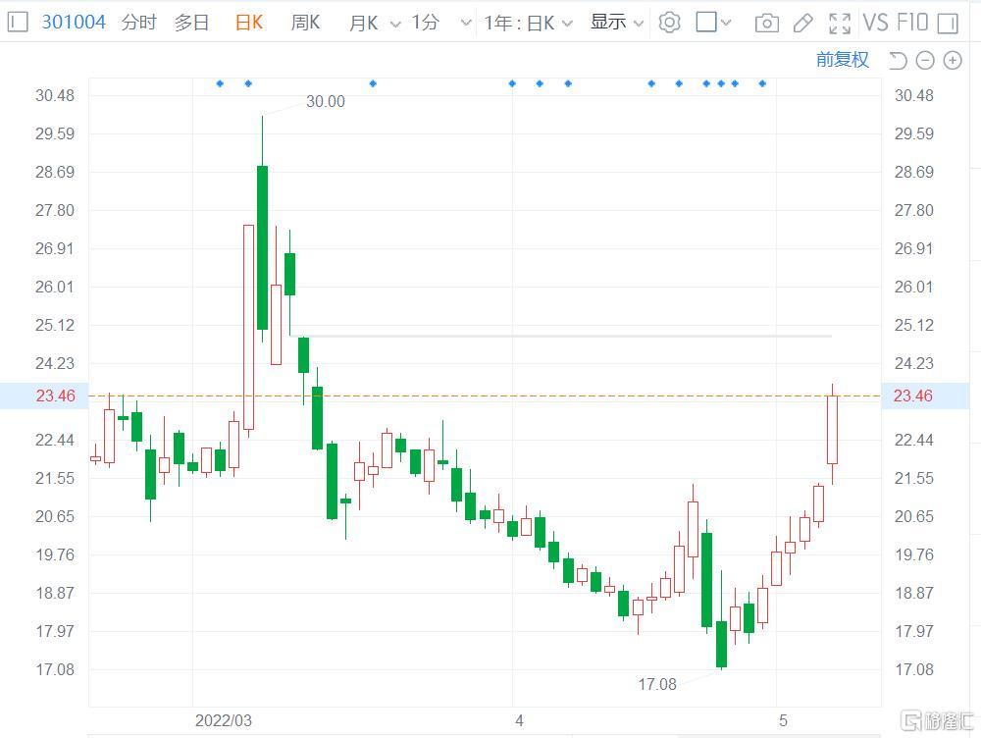
Task: Open the 显示 display options dropdown
Action: click(x=617, y=23)
